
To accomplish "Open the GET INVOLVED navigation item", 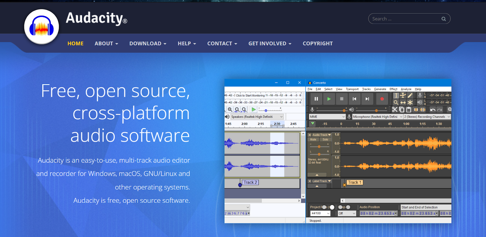I will click(270, 44).
